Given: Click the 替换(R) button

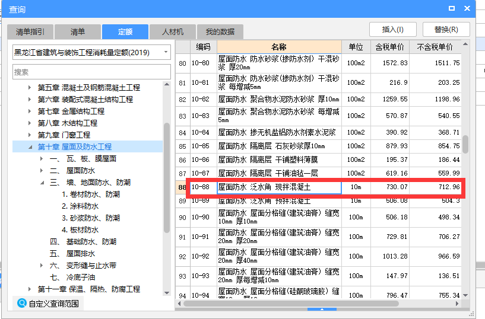Looking at the screenshot, I should (446, 29).
